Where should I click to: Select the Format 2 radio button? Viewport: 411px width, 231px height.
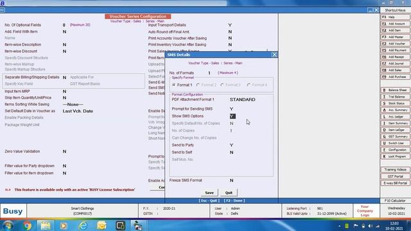click(x=198, y=85)
